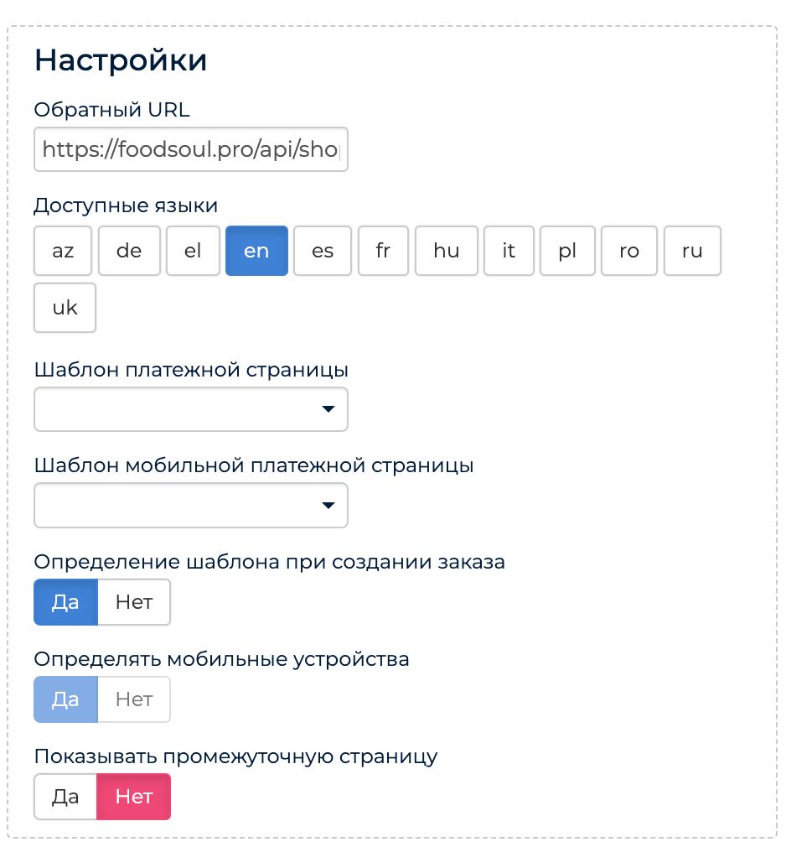Select the el language button
Viewport: 786px width, 847px height.
(193, 251)
